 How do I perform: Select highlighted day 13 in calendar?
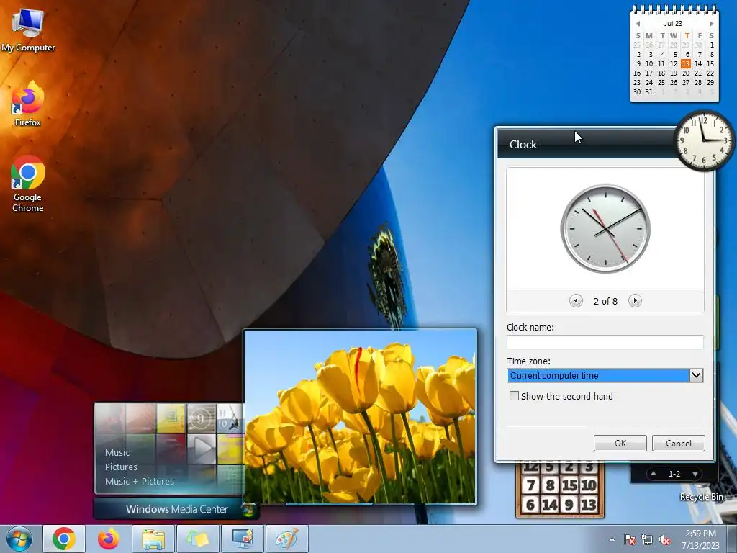(686, 63)
